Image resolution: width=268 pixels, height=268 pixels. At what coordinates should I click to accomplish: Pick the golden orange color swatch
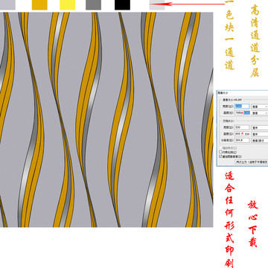(39, 5)
